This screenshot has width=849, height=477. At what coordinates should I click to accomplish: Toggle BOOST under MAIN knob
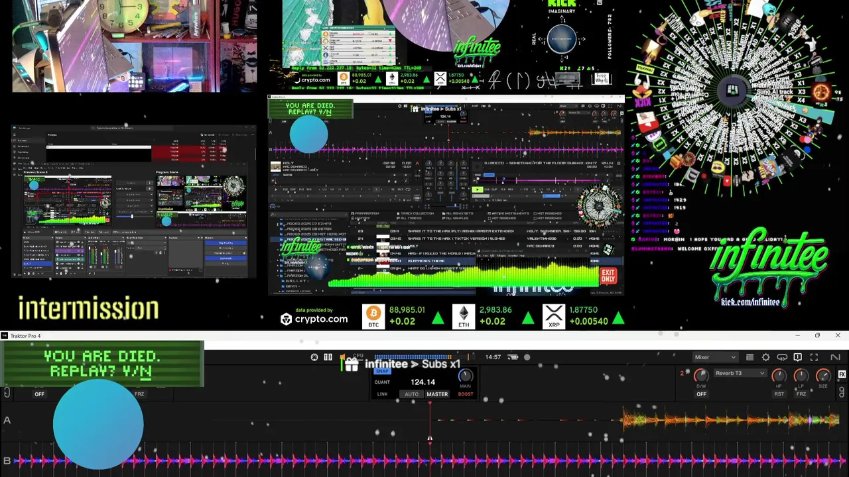466,394
